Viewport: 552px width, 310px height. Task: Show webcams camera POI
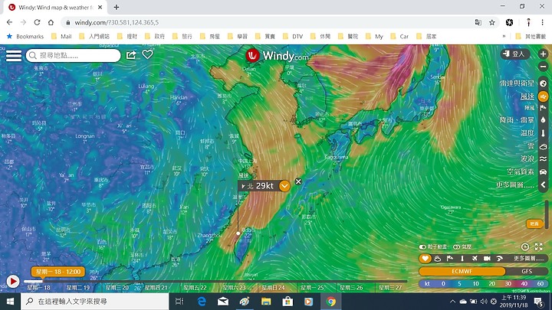[x=487, y=259]
